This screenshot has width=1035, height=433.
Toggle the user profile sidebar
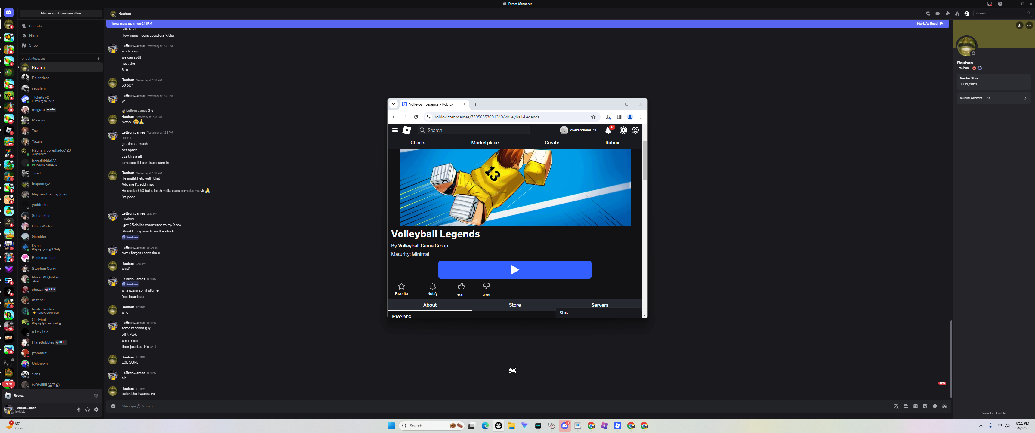click(x=967, y=14)
